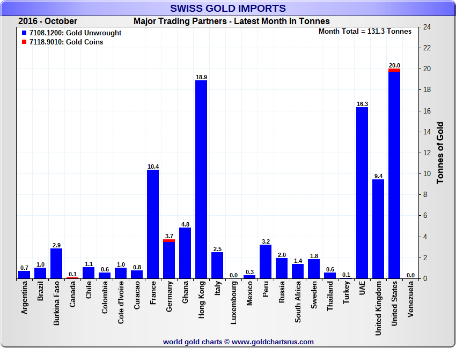Click the blue Gold Unwrought legend swatch
The height and width of the screenshot is (348, 456).
24,33
